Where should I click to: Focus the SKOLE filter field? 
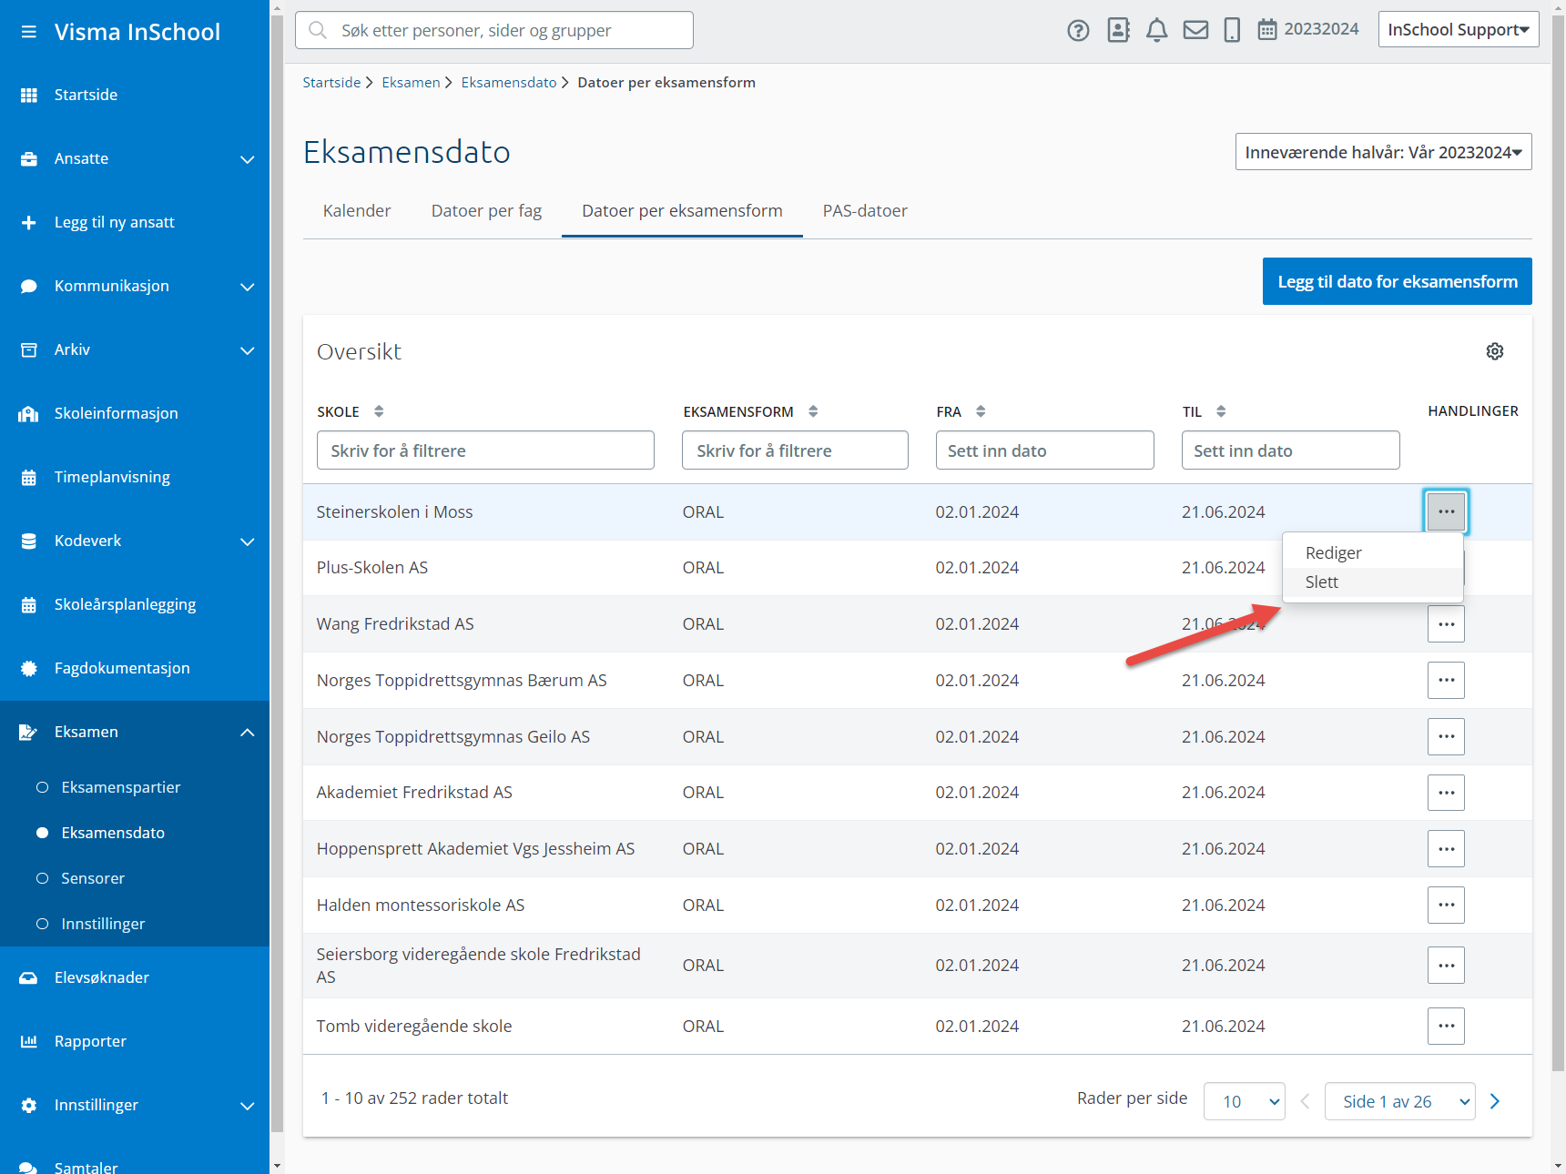(485, 450)
